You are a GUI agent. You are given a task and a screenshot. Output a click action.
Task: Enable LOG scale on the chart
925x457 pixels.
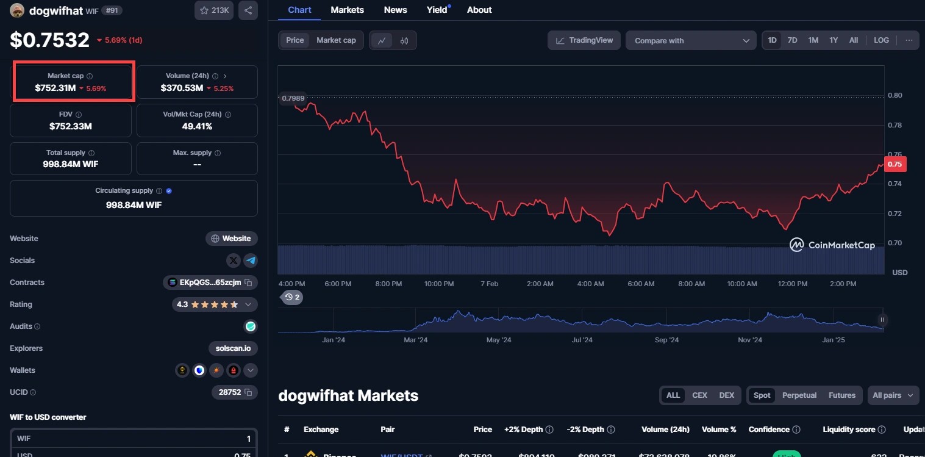[x=881, y=40]
